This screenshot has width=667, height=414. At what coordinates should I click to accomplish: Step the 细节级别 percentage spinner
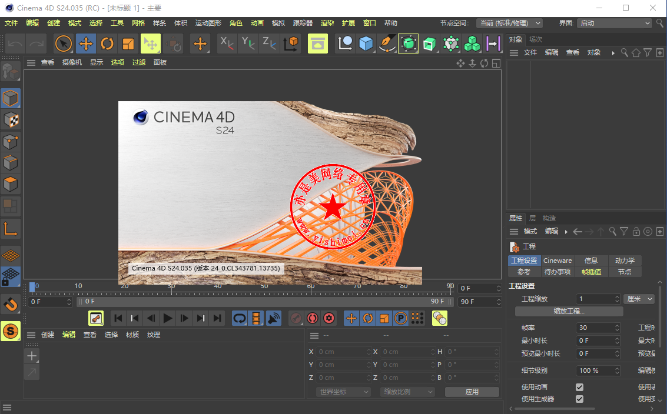tap(617, 370)
